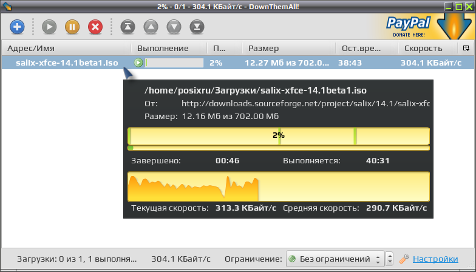Add a new download with the plus icon
This screenshot has height=272, width=476.
coord(17,27)
